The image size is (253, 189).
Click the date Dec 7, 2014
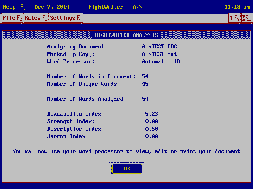52,7
